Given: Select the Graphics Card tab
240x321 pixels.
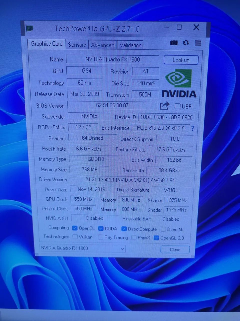Looking at the screenshot, I should [x=47, y=44].
